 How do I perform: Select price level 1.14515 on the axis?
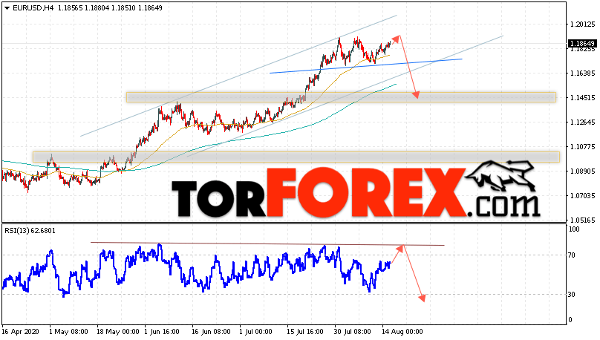point(583,97)
